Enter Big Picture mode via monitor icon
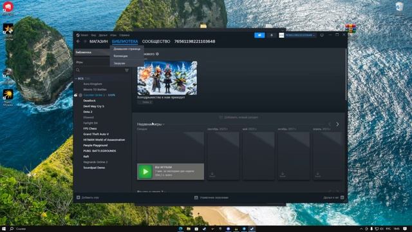412x232 pixels. (322, 35)
